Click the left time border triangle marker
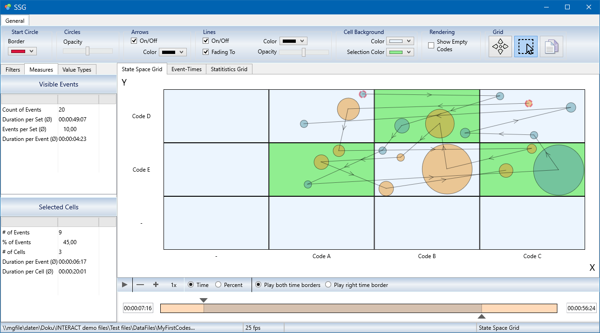The image size is (600, 333). click(204, 300)
